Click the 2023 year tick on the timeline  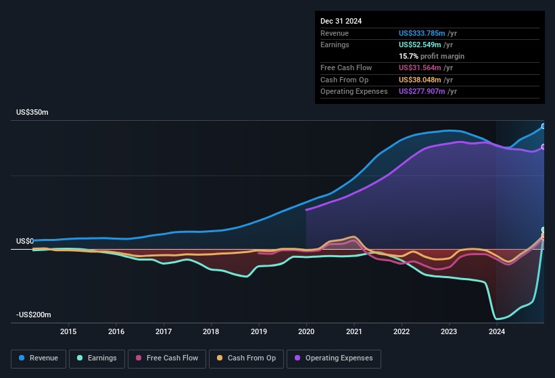click(449, 331)
